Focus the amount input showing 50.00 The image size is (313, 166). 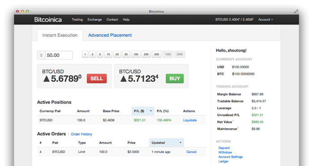pyautogui.click(x=59, y=55)
